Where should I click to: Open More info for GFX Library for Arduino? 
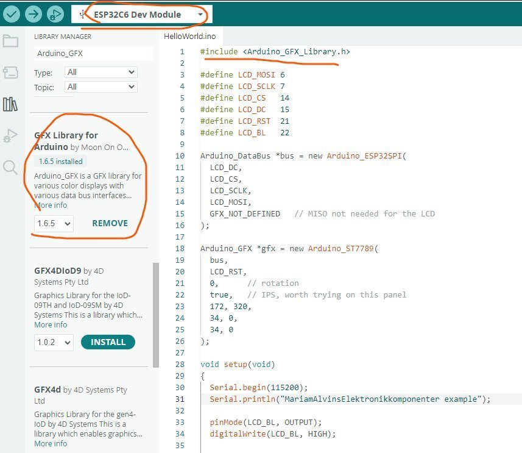tap(51, 205)
